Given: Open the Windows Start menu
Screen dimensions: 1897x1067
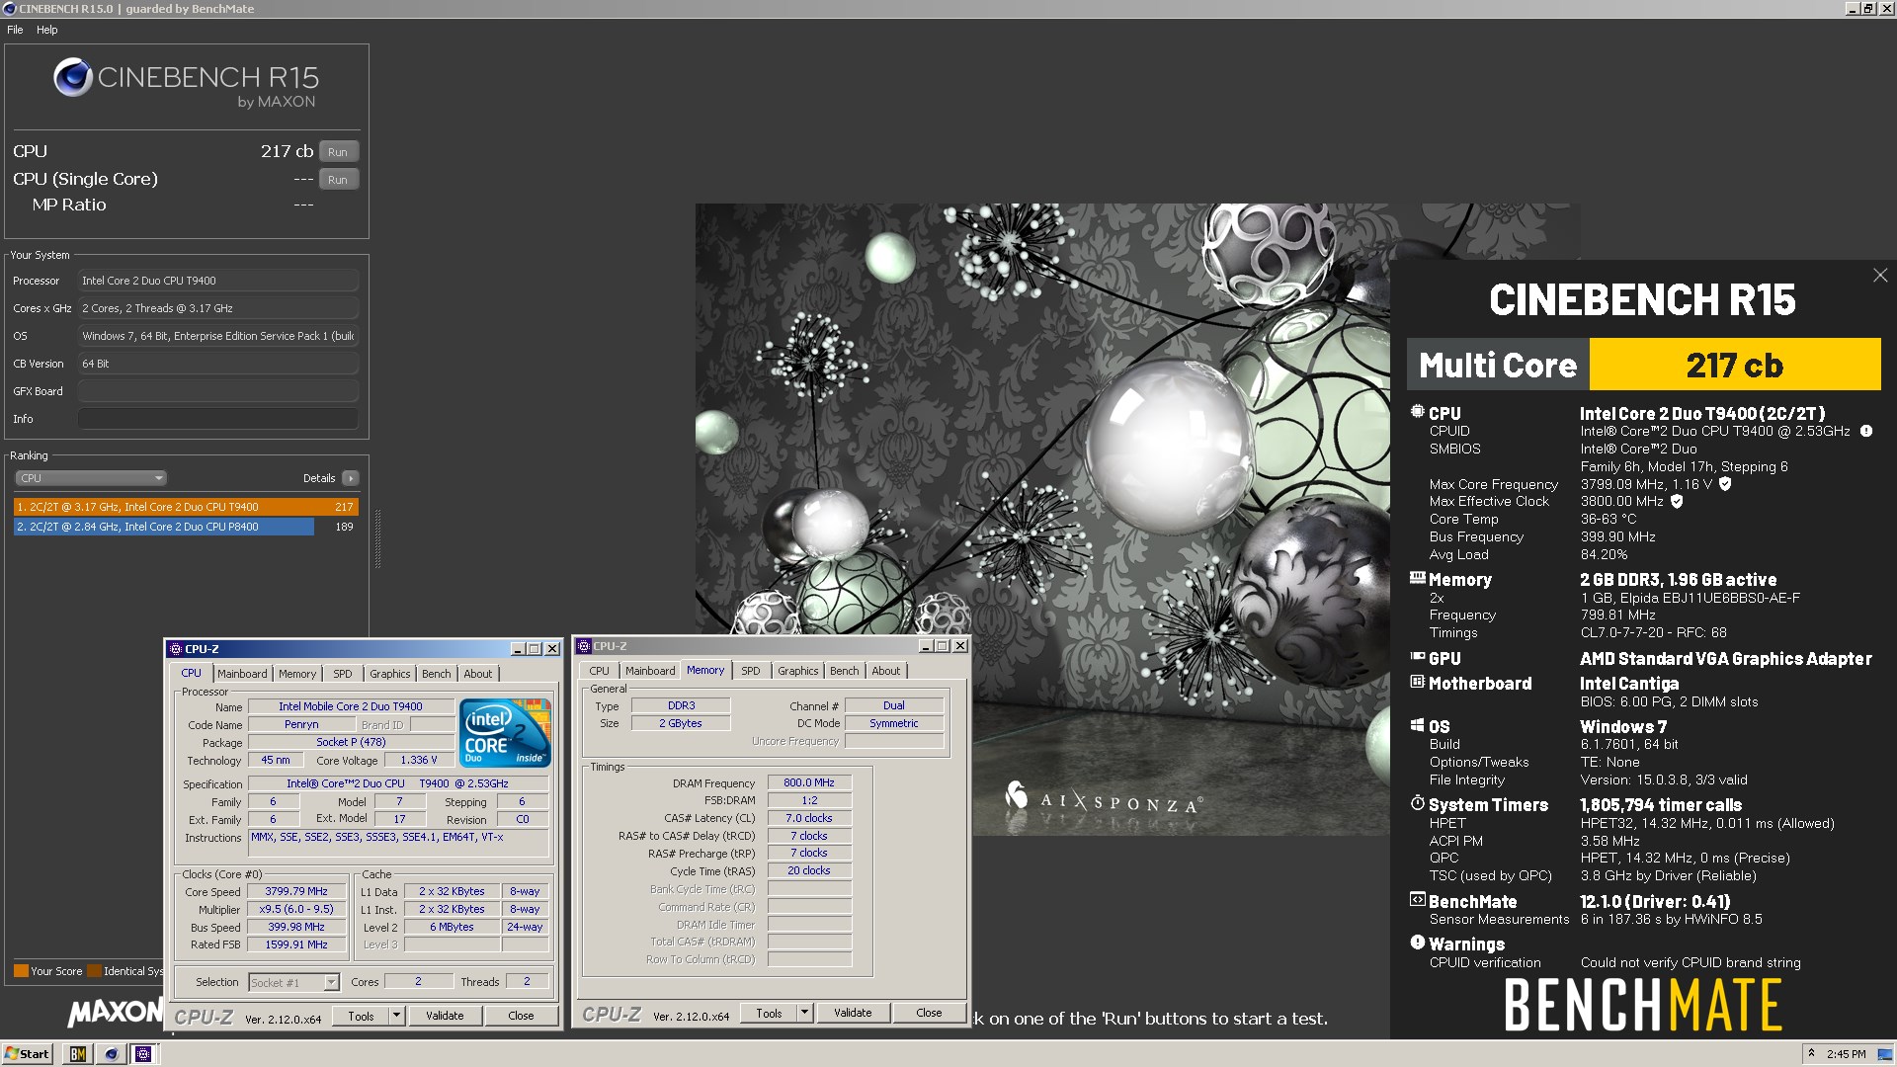Looking at the screenshot, I should click(27, 1054).
